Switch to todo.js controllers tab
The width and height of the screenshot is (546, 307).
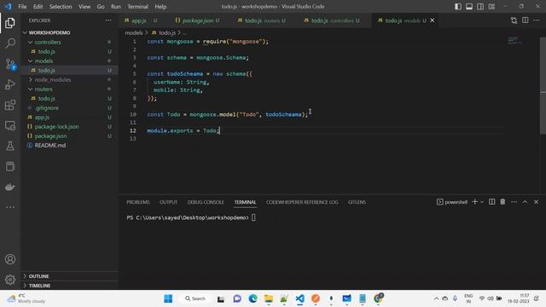(332, 20)
